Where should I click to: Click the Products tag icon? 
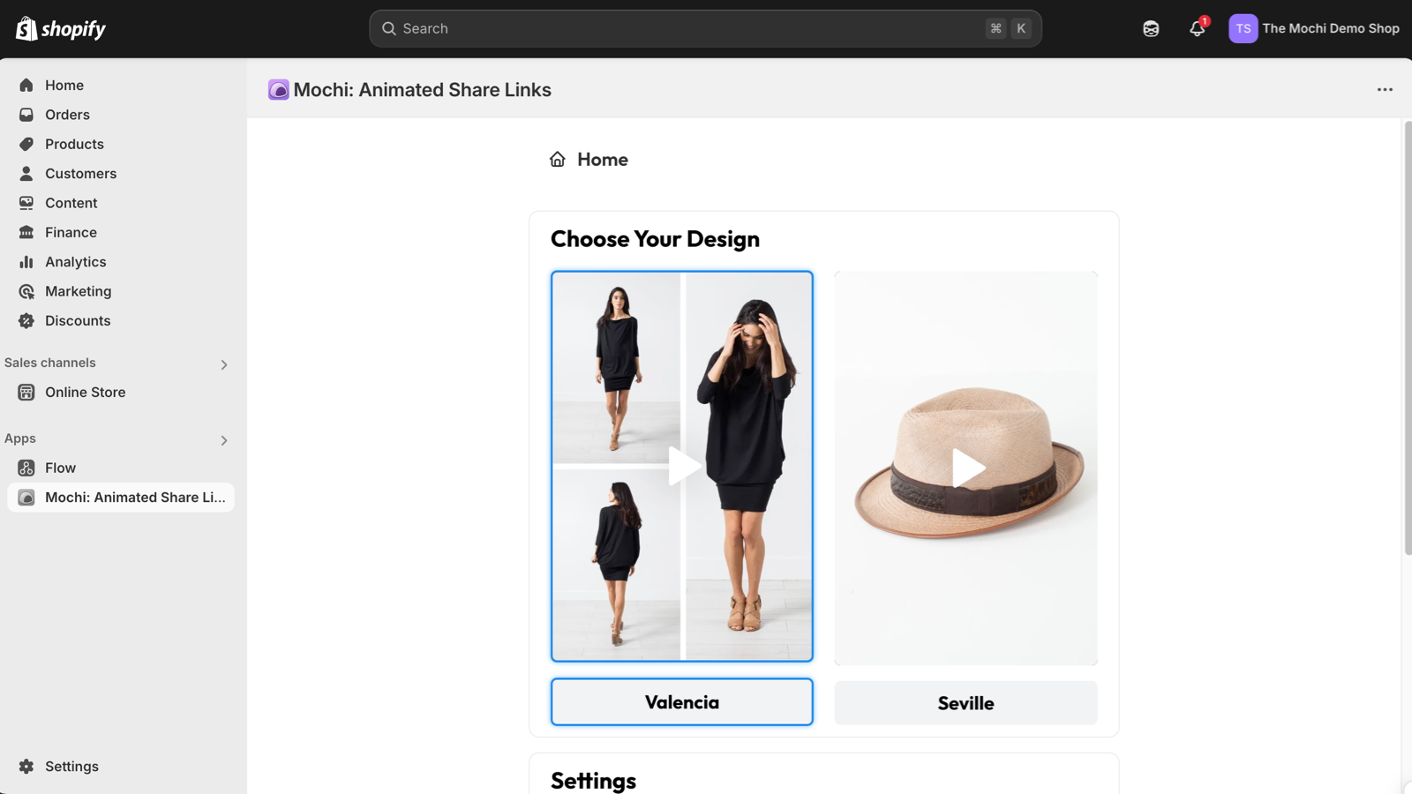click(x=26, y=144)
